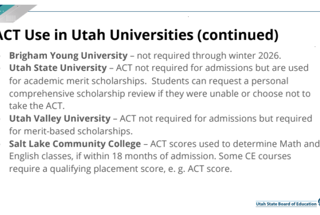Click the line for academic merit scholarships
Screen dimensions: 320x215
[78, 81]
